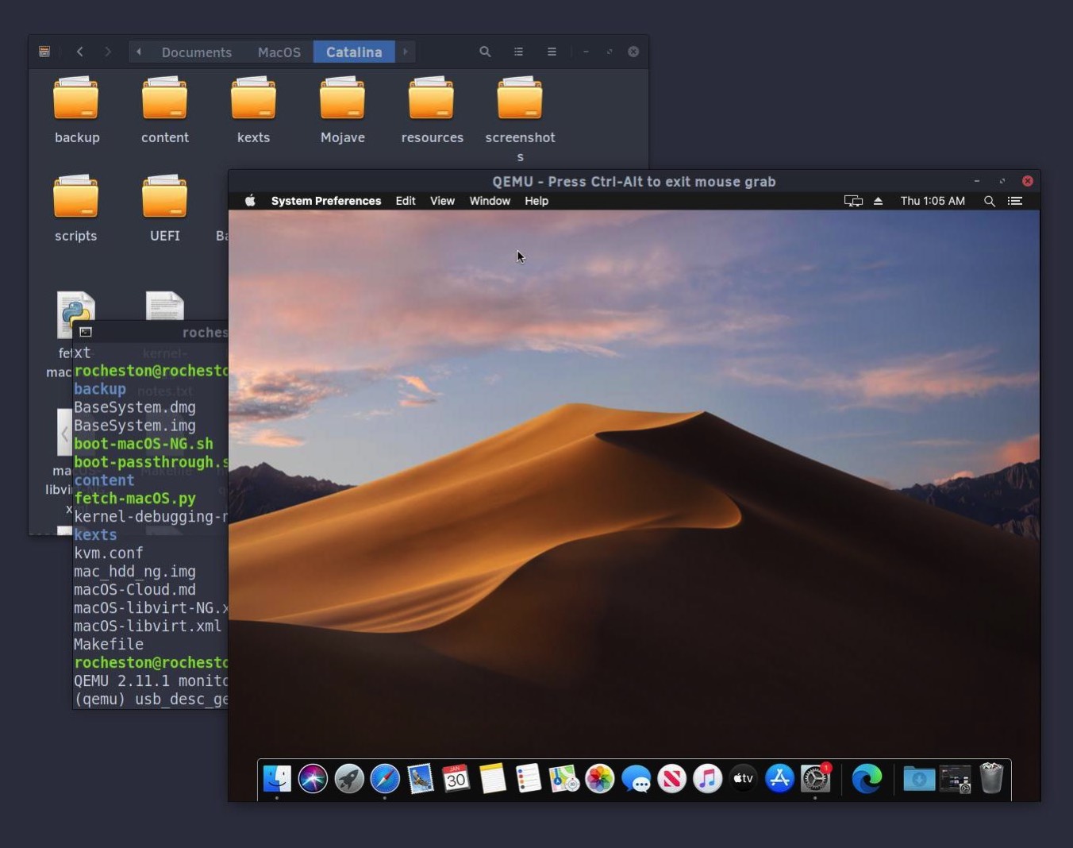Open Safari compass icon in dock

[385, 779]
